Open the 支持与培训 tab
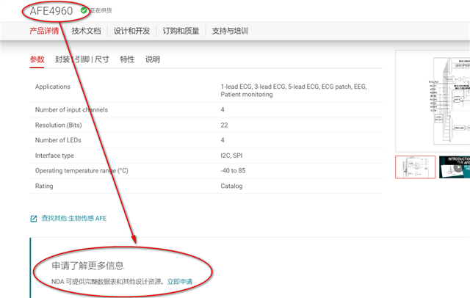The width and height of the screenshot is (470, 298). 230,31
